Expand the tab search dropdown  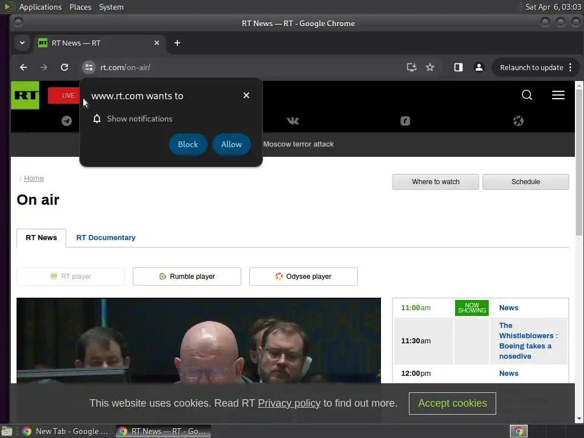click(22, 43)
